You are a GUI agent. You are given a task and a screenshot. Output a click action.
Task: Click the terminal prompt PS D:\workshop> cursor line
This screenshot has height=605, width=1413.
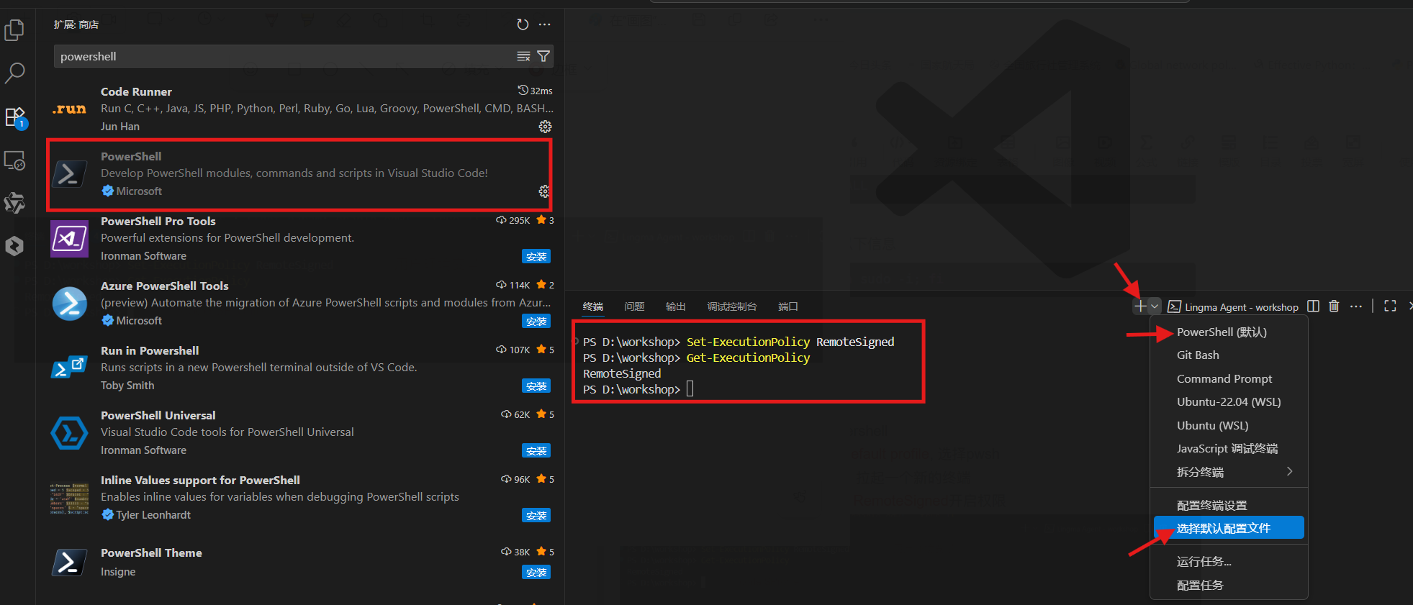[638, 389]
